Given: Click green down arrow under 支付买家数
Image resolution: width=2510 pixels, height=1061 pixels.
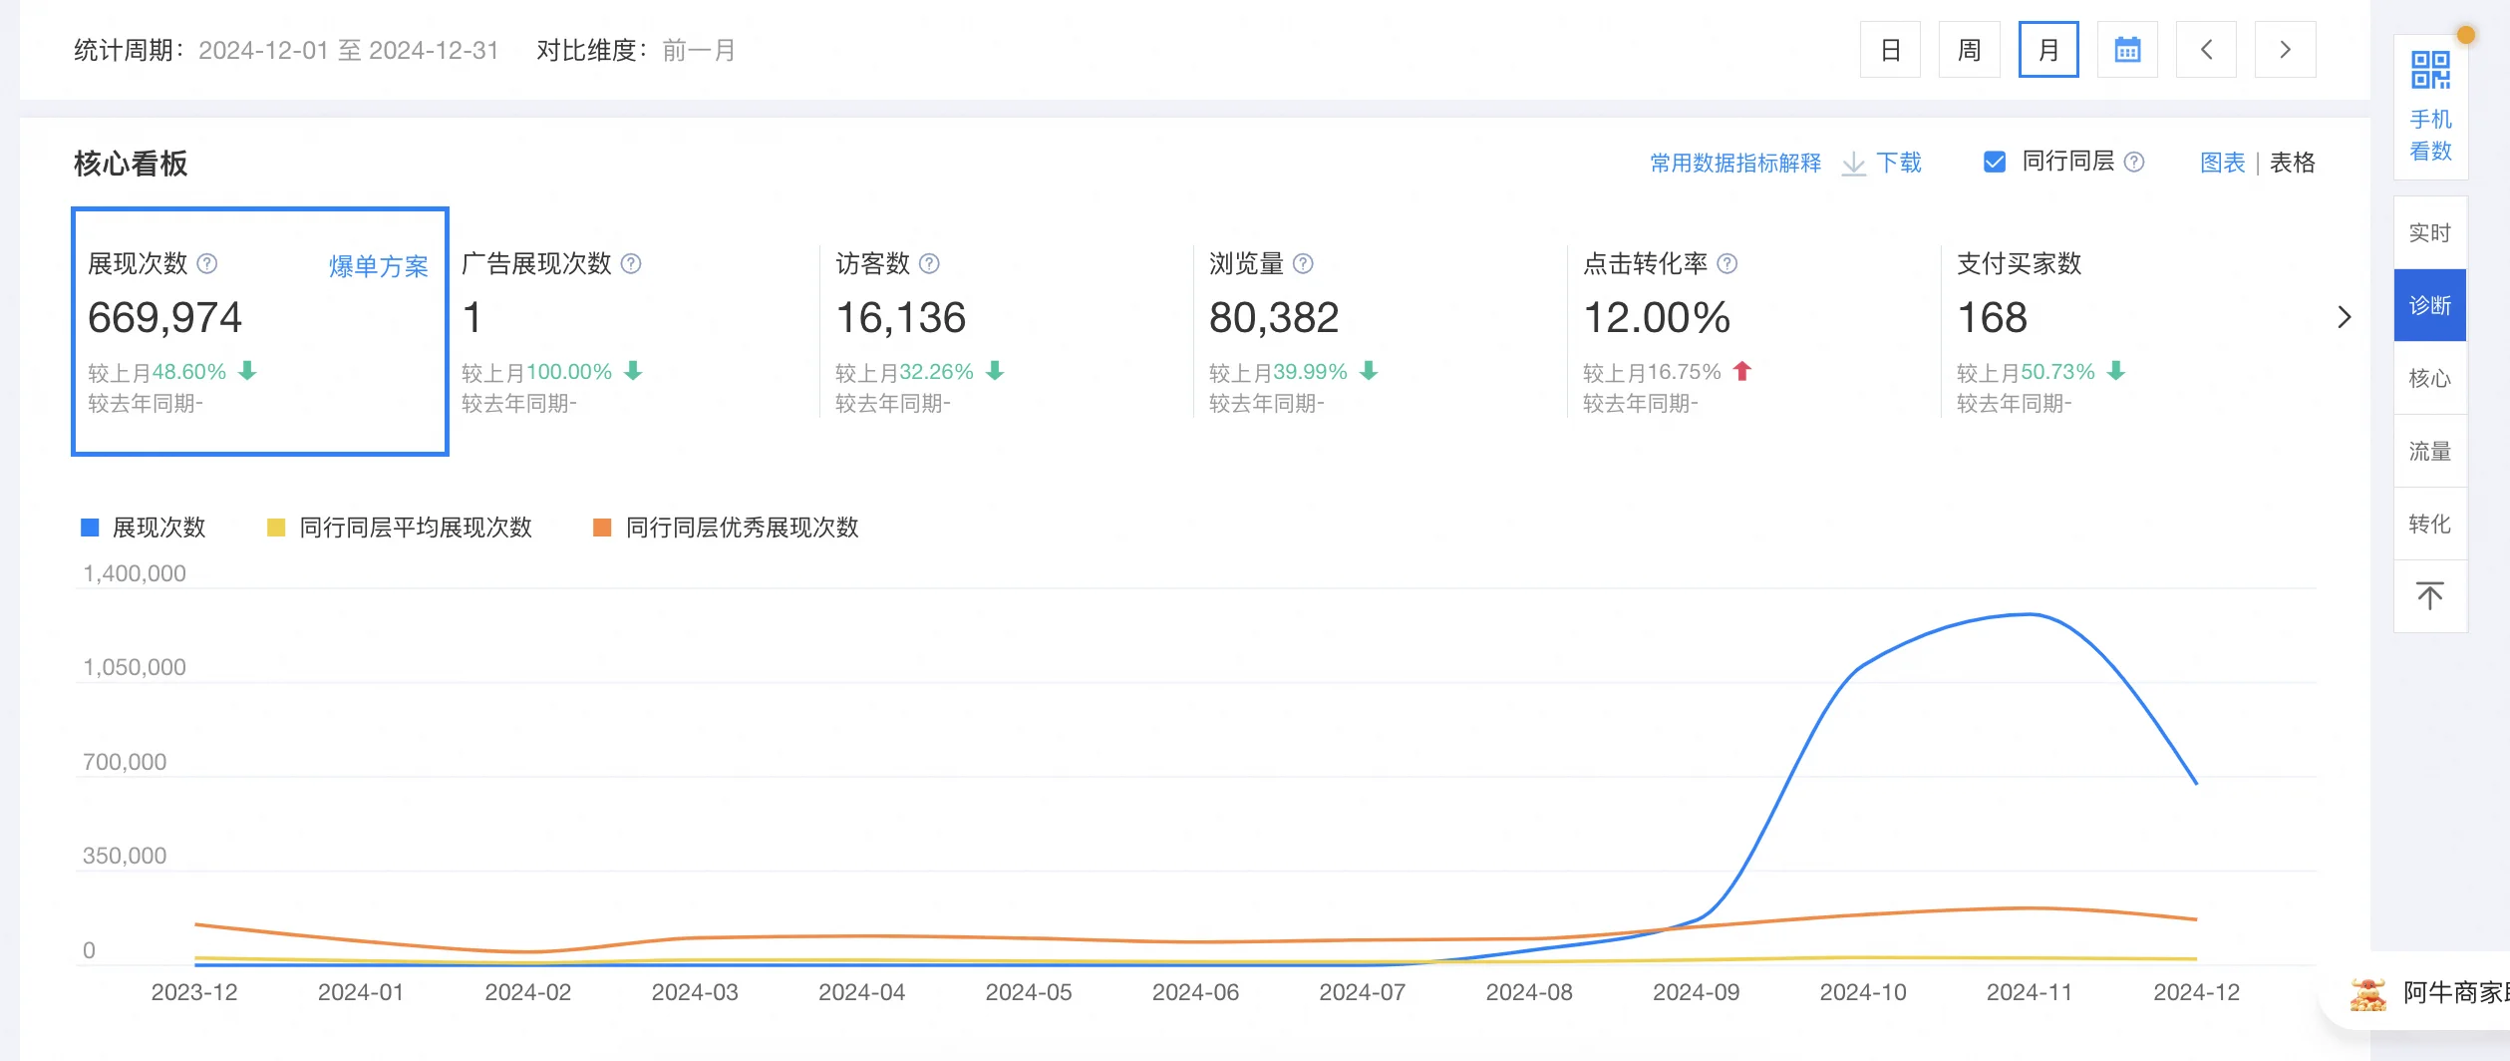Looking at the screenshot, I should point(2116,372).
